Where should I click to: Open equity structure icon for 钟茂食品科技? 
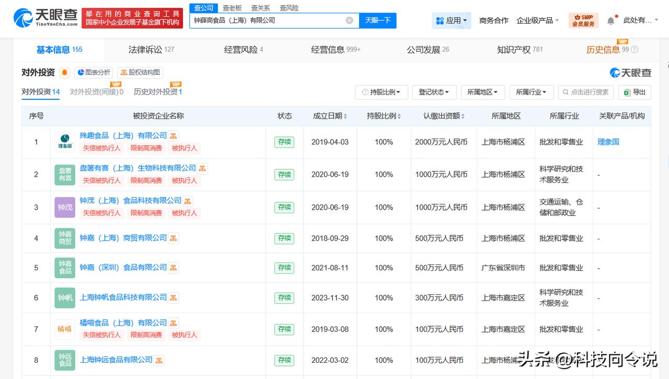pos(188,201)
